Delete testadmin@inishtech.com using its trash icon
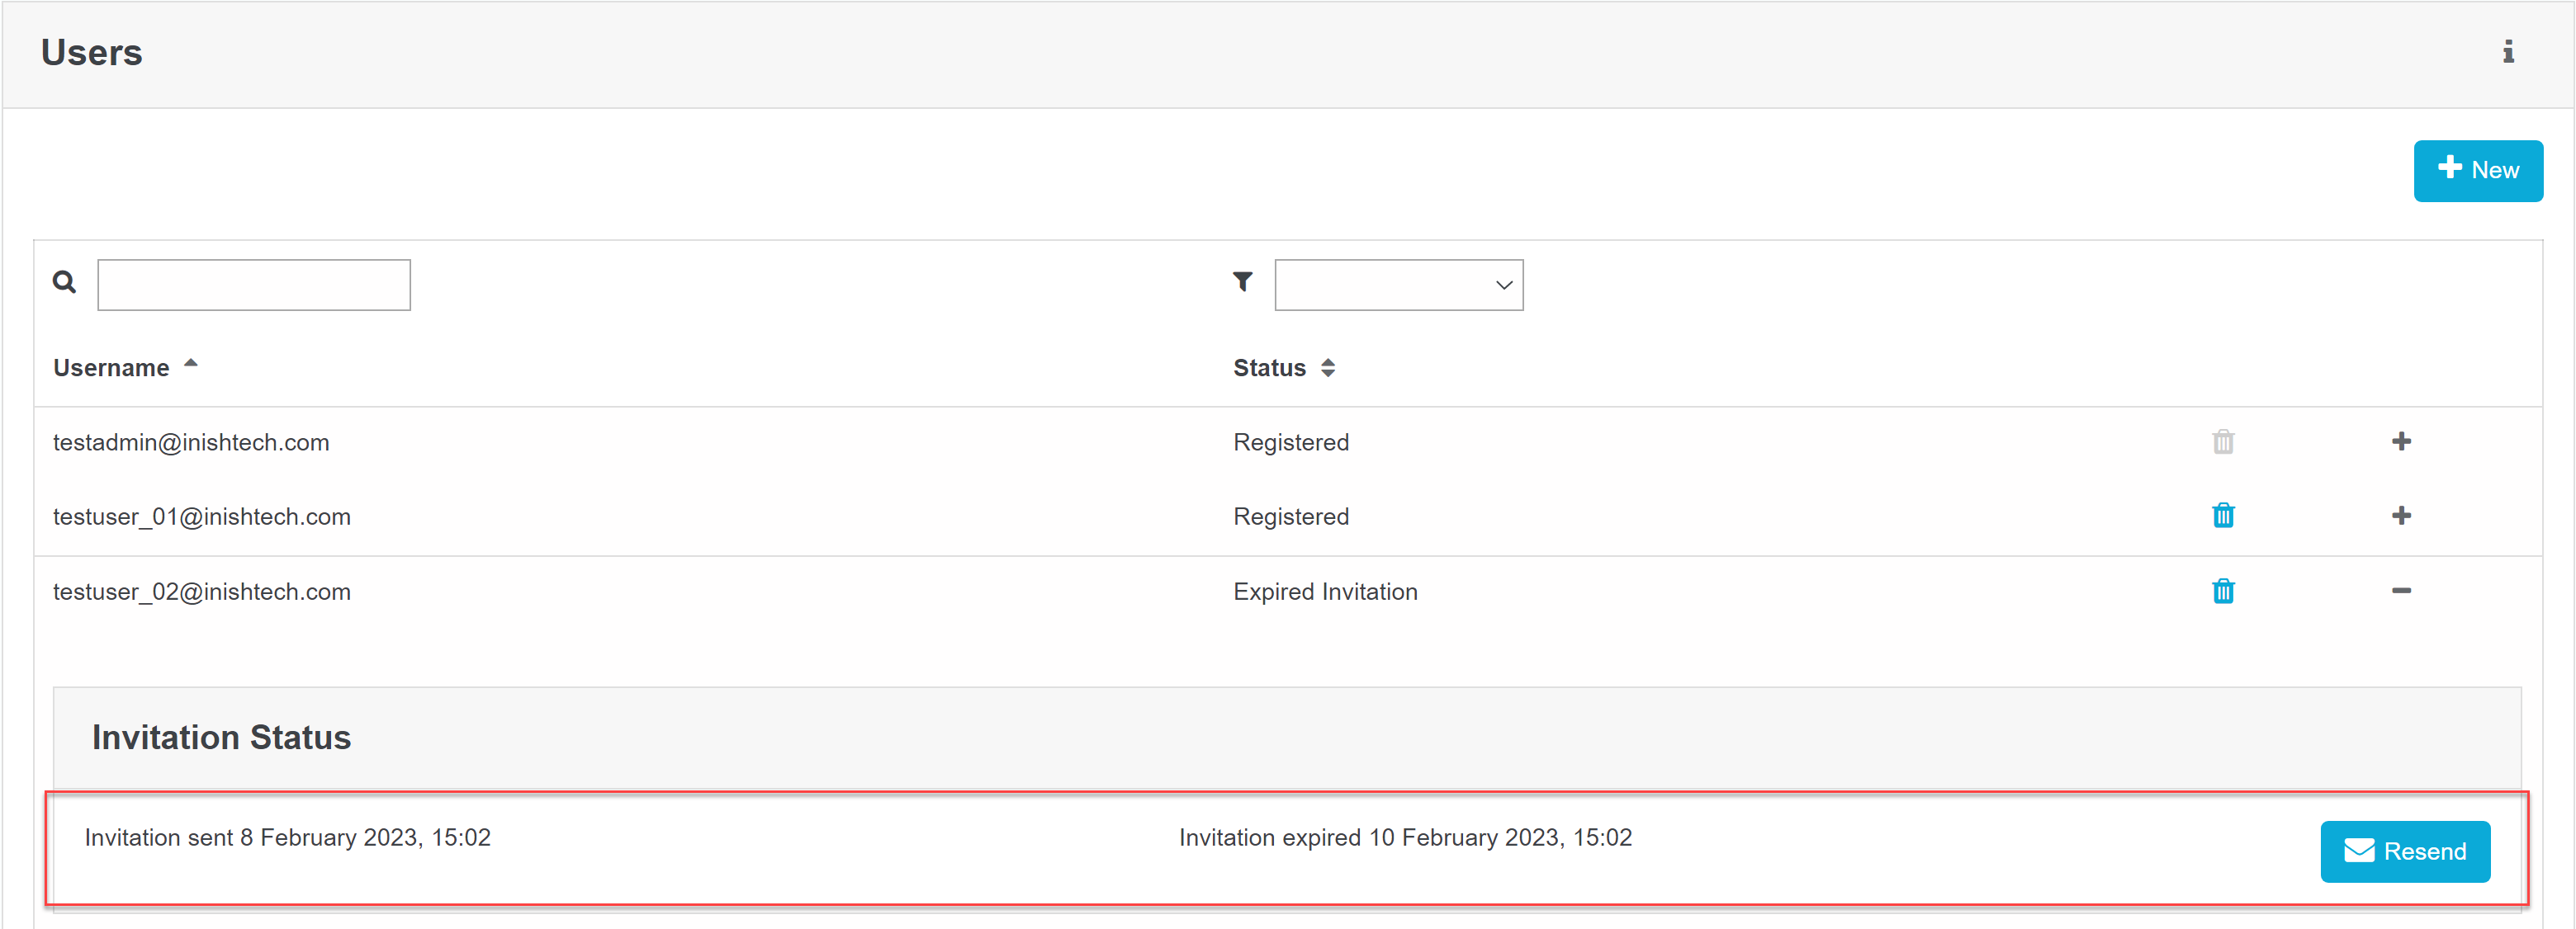This screenshot has width=2576, height=929. point(2223,441)
